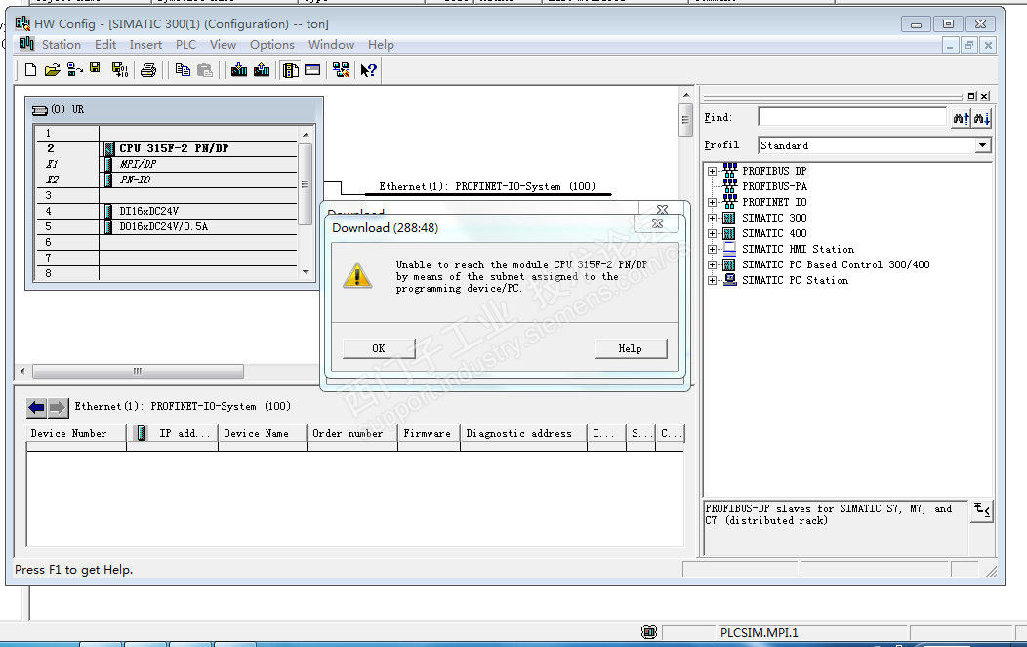Image resolution: width=1027 pixels, height=647 pixels.
Task: Open the Insert menu
Action: point(145,45)
